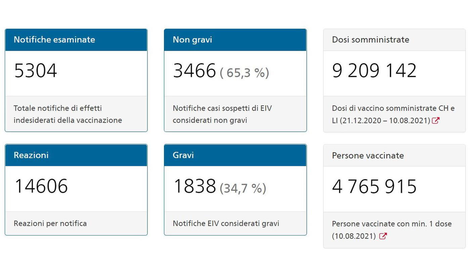Click the 34,7 % percentage label
Viewport: 473px width, 266px height.
point(243,188)
